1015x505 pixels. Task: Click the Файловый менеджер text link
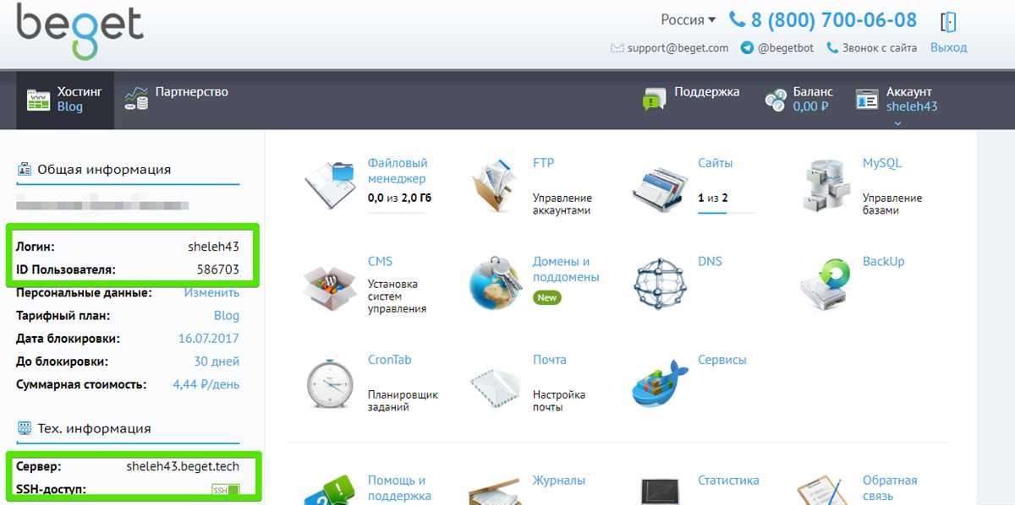click(x=398, y=171)
